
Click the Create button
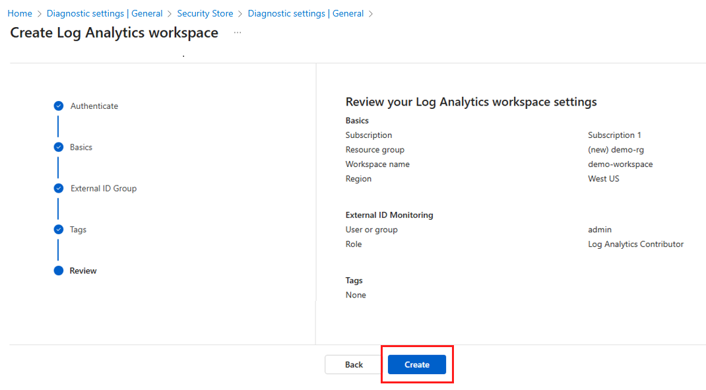(416, 364)
